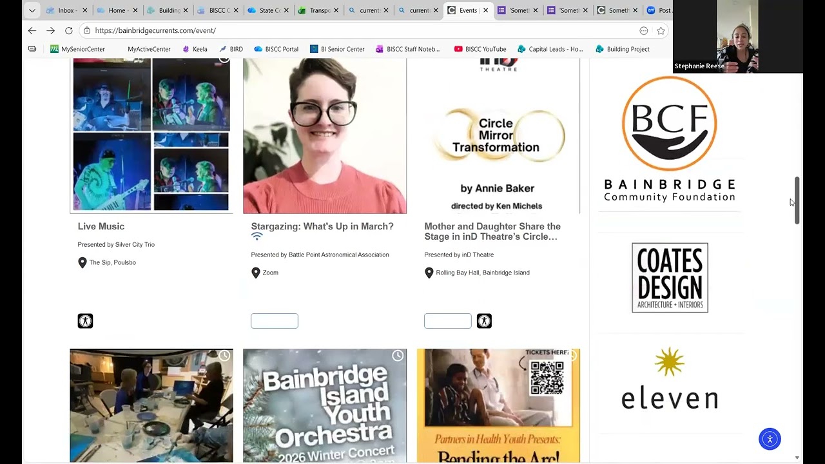Switch to the State tab
This screenshot has height=464, width=825.
(x=267, y=10)
